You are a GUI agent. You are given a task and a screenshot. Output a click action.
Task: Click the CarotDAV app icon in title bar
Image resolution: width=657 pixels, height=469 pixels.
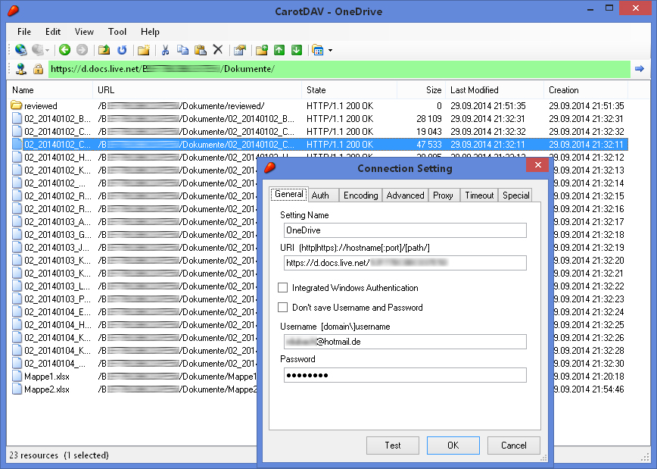tap(14, 11)
